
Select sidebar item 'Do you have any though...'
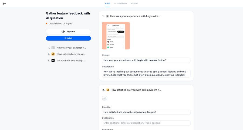click(71, 60)
